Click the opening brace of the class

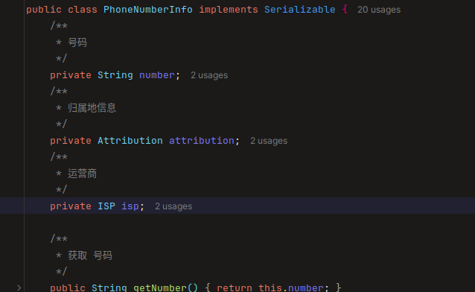[x=345, y=10]
